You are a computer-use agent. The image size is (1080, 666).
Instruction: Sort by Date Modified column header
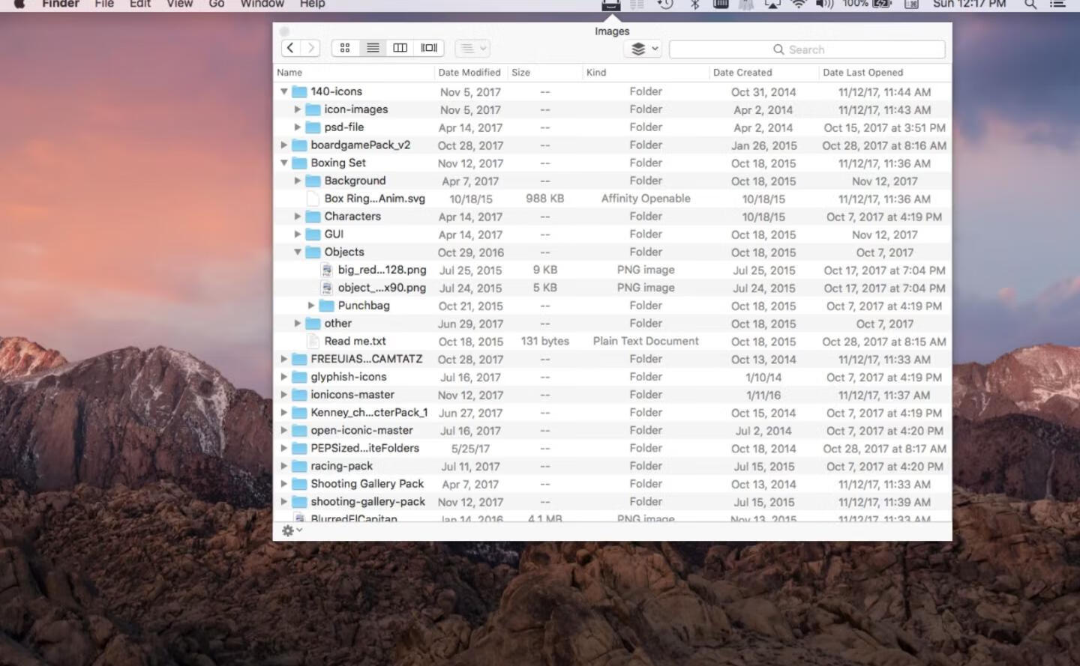coord(470,73)
